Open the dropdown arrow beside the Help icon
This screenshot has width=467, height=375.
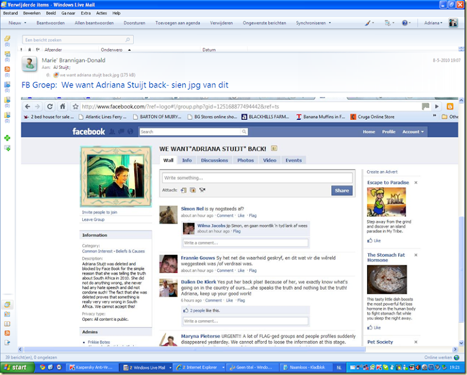coord(410,23)
